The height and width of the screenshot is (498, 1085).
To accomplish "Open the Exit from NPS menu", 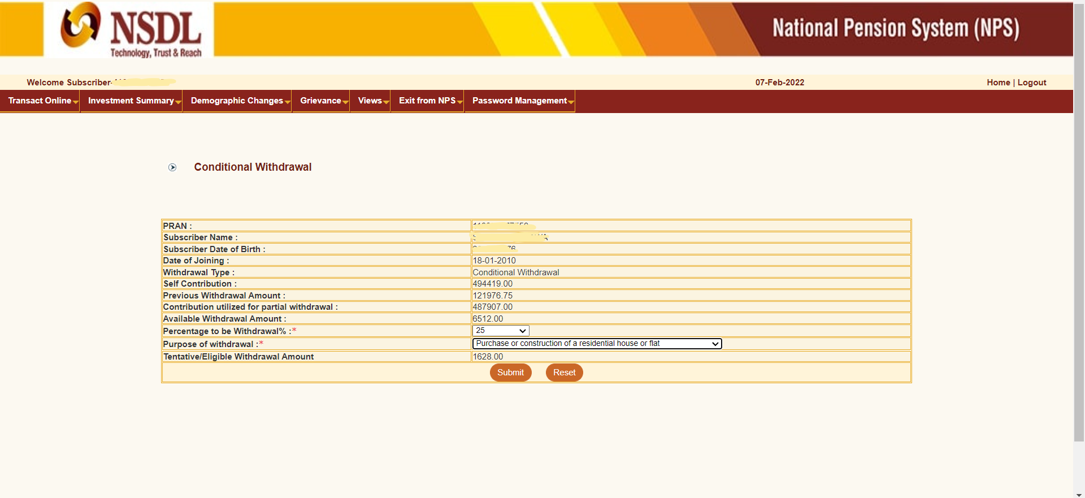I will pyautogui.click(x=427, y=101).
